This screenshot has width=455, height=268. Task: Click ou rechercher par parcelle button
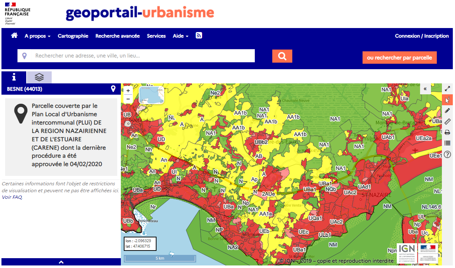399,58
